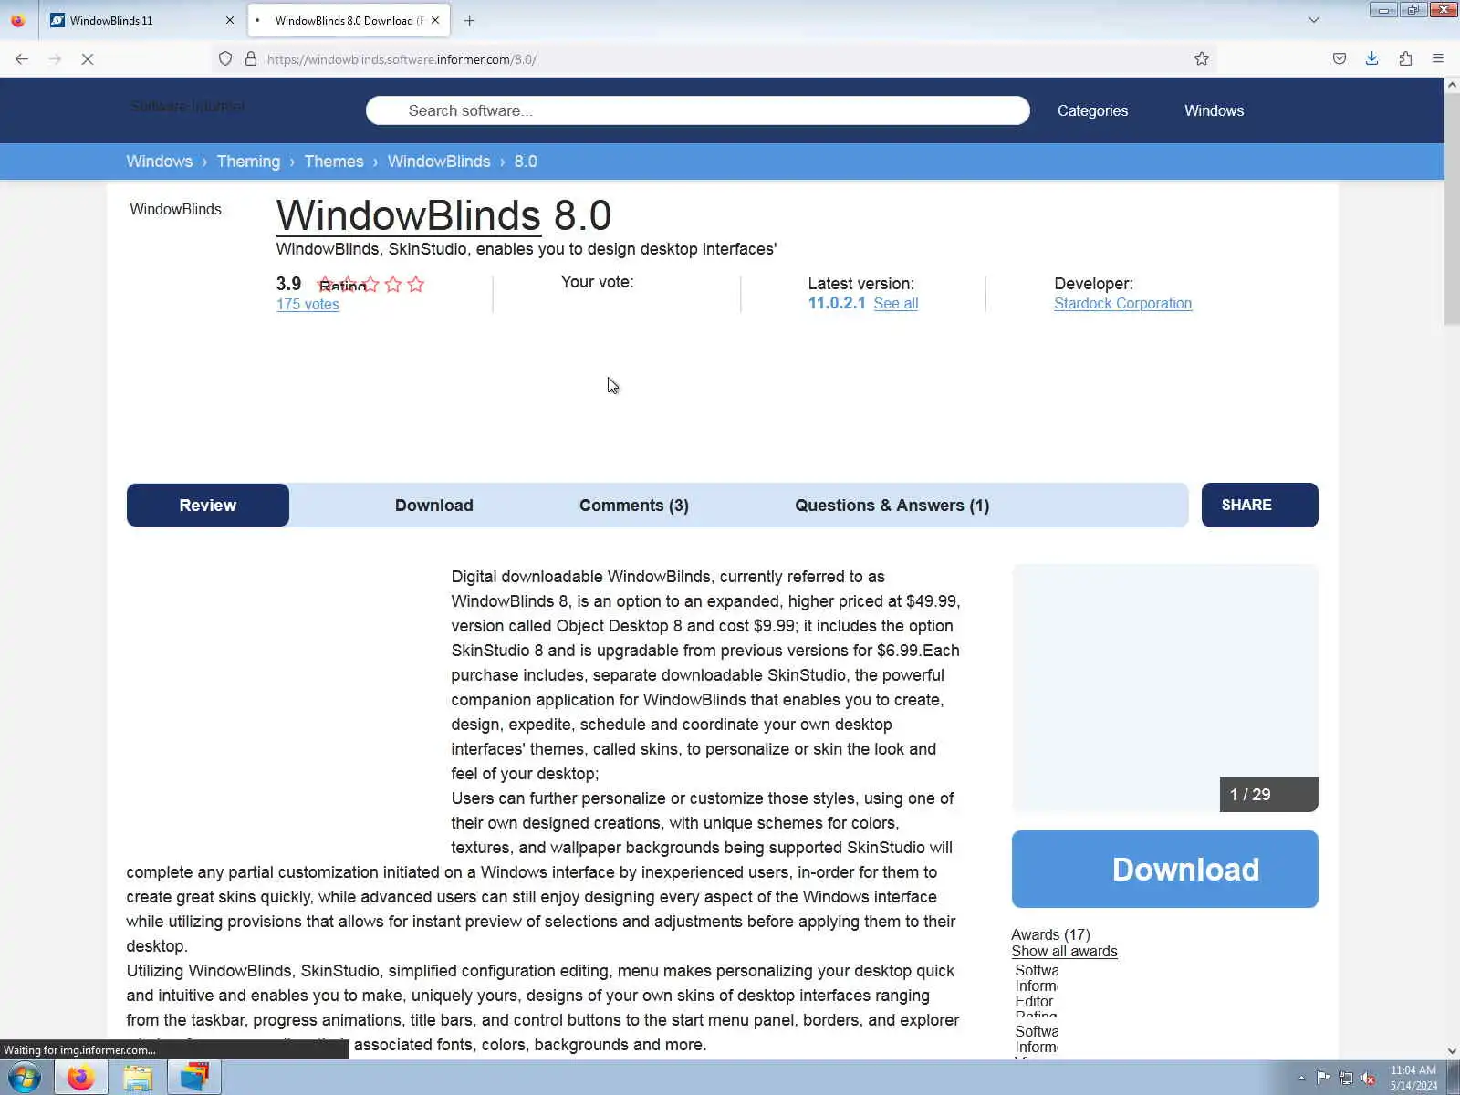The height and width of the screenshot is (1095, 1460).
Task: Click the '3.9' rating value
Action: coord(288,284)
